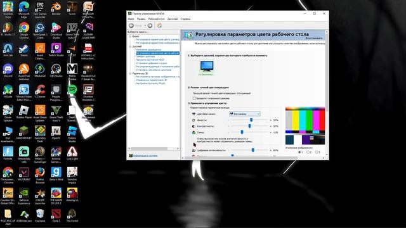Open Spotify desktop icon

[72, 91]
